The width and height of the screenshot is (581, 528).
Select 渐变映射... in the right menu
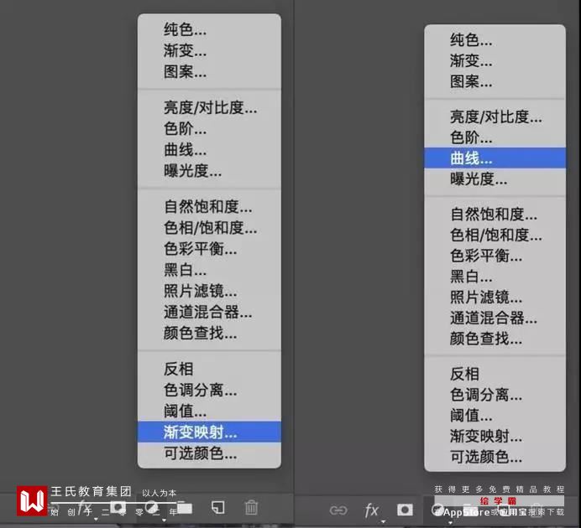coord(495,437)
